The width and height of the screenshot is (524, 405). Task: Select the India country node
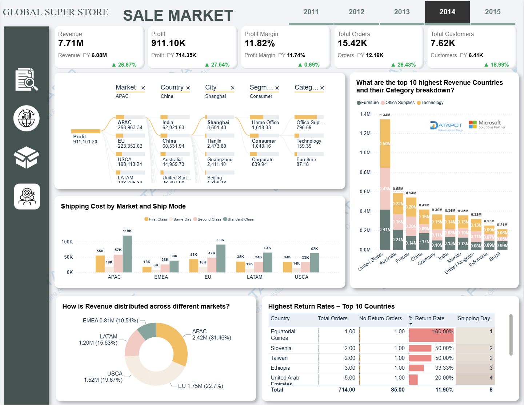tap(175, 123)
